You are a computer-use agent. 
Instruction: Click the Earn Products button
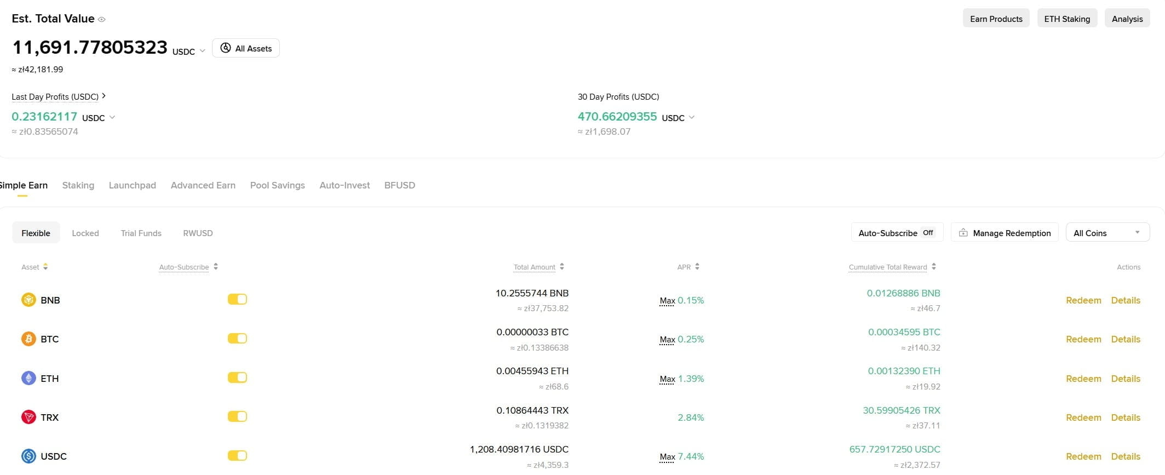point(996,19)
